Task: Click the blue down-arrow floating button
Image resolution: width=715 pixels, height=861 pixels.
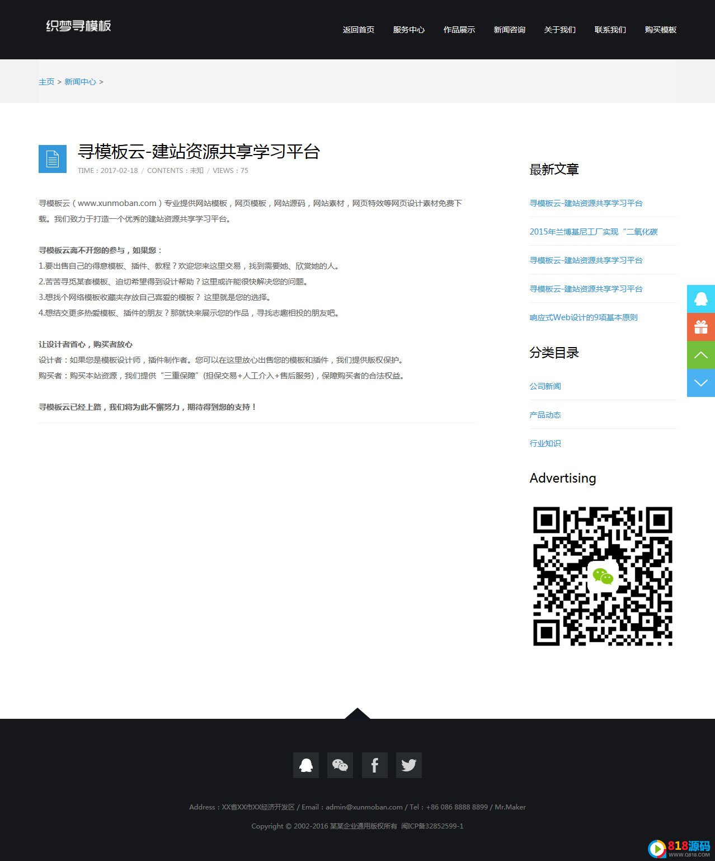Action: tap(701, 383)
